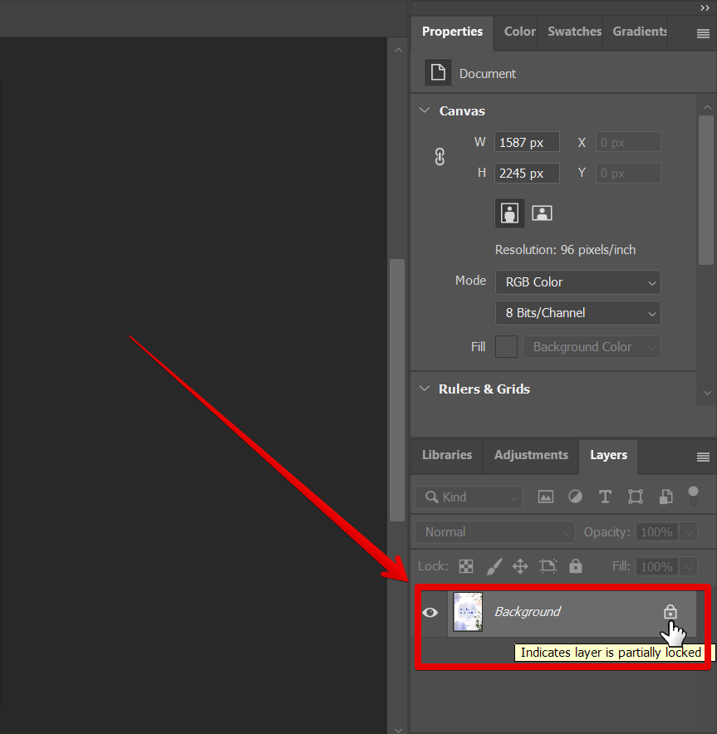Viewport: 717px width, 734px height.
Task: Select portrait canvas orientation
Action: (x=509, y=213)
